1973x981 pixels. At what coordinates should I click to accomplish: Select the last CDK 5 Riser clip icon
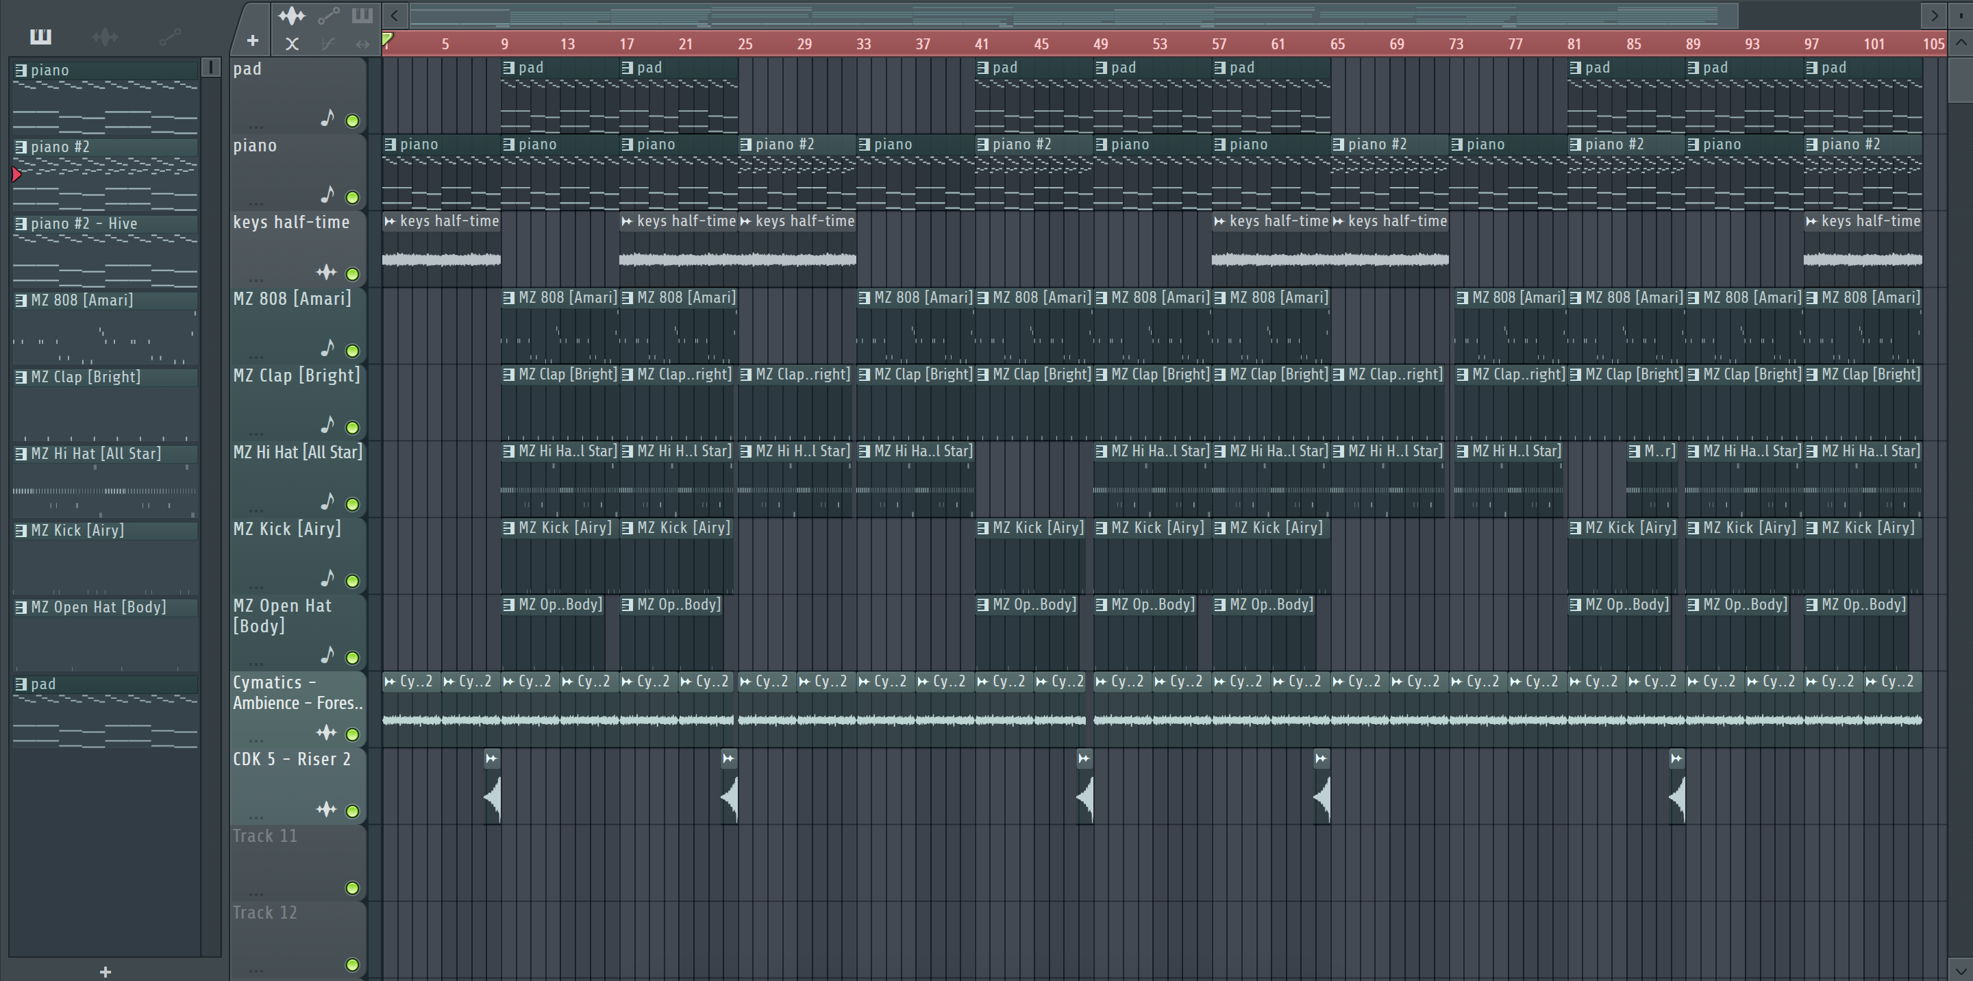pos(1676,758)
